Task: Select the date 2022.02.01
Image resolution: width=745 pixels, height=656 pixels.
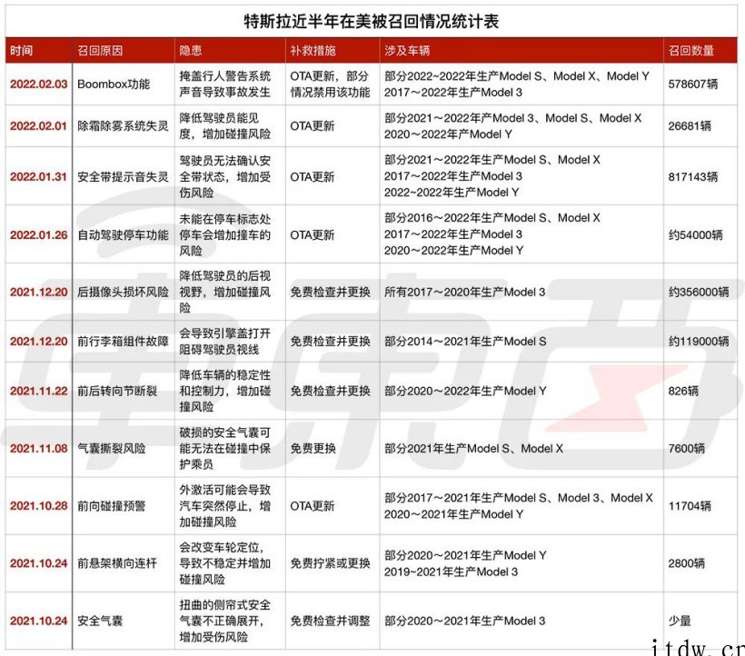Action: click(38, 126)
